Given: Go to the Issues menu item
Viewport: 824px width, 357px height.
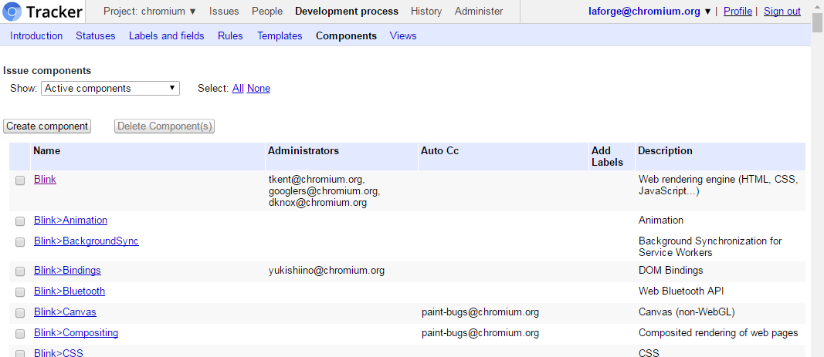Looking at the screenshot, I should point(224,12).
